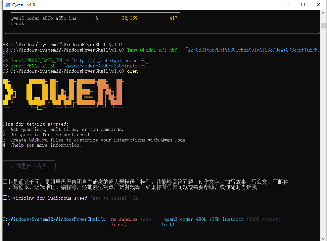Screen dimensions: 327x241
Task: Maximize the Qwen - v1.0 window
Action: (303, 5)
